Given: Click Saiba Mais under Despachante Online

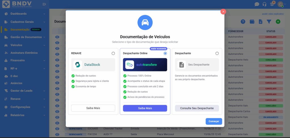Looking at the screenshot, I should pyautogui.click(x=145, y=108).
